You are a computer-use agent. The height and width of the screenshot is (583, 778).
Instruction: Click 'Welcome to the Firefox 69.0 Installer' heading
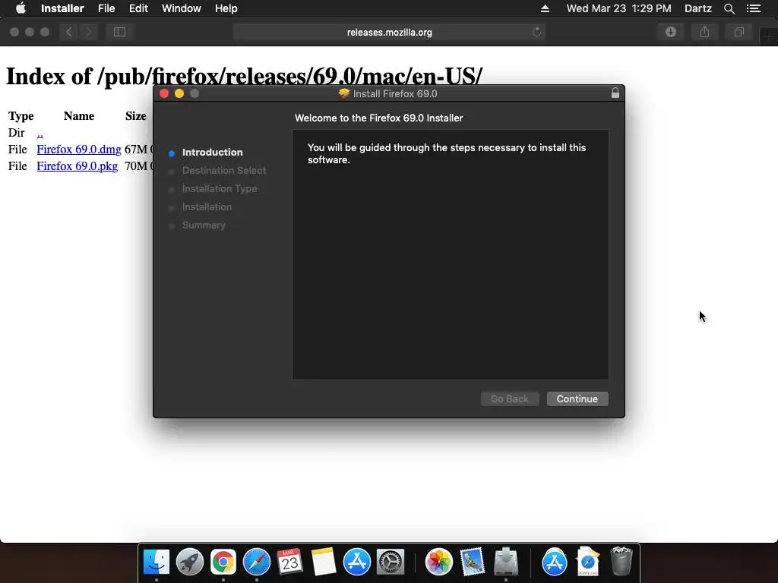[378, 118]
